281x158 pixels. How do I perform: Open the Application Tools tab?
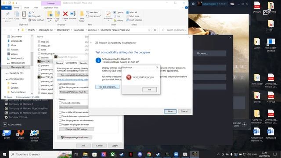(51, 8)
